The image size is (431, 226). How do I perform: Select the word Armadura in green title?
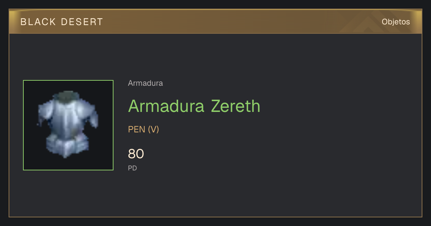click(166, 106)
